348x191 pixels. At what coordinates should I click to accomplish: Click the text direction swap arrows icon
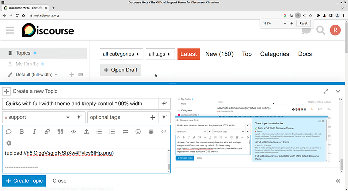click(125, 132)
